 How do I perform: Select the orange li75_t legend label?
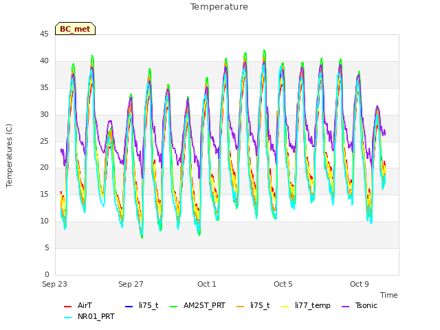(260, 305)
